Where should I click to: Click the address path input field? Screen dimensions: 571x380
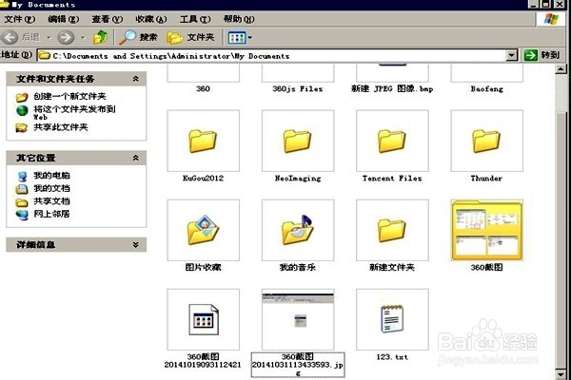pos(271,56)
